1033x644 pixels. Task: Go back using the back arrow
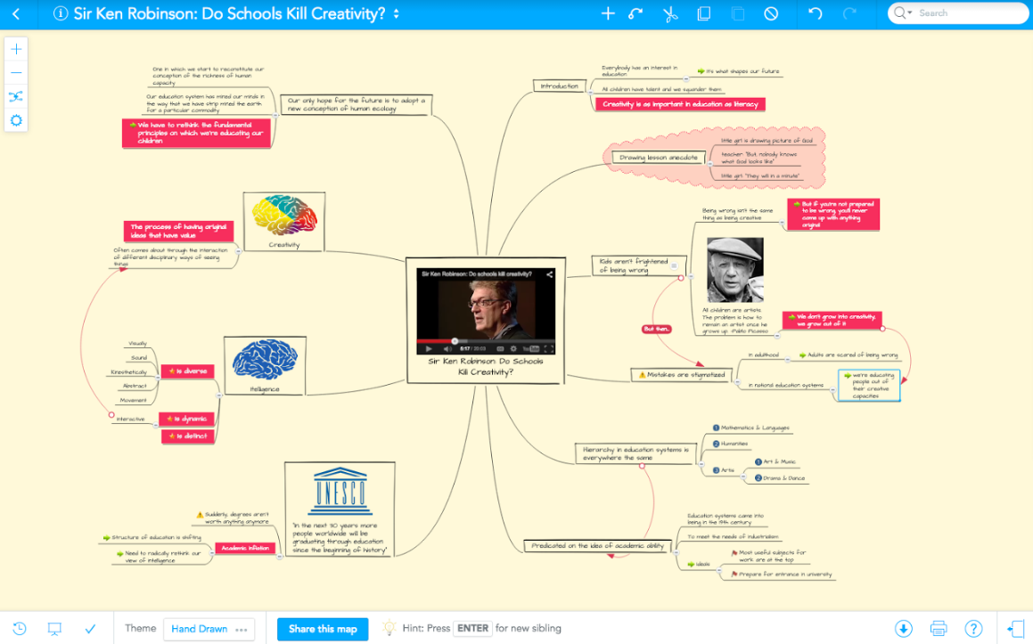coord(16,14)
